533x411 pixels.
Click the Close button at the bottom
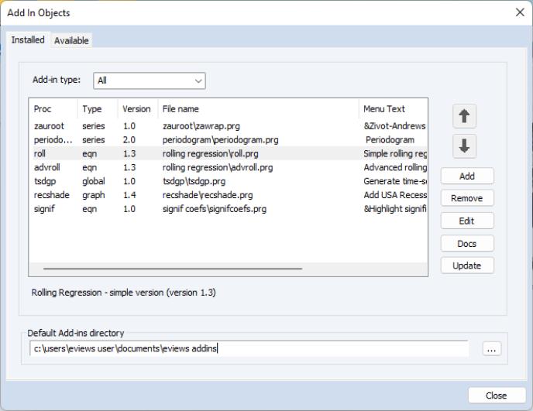click(496, 395)
